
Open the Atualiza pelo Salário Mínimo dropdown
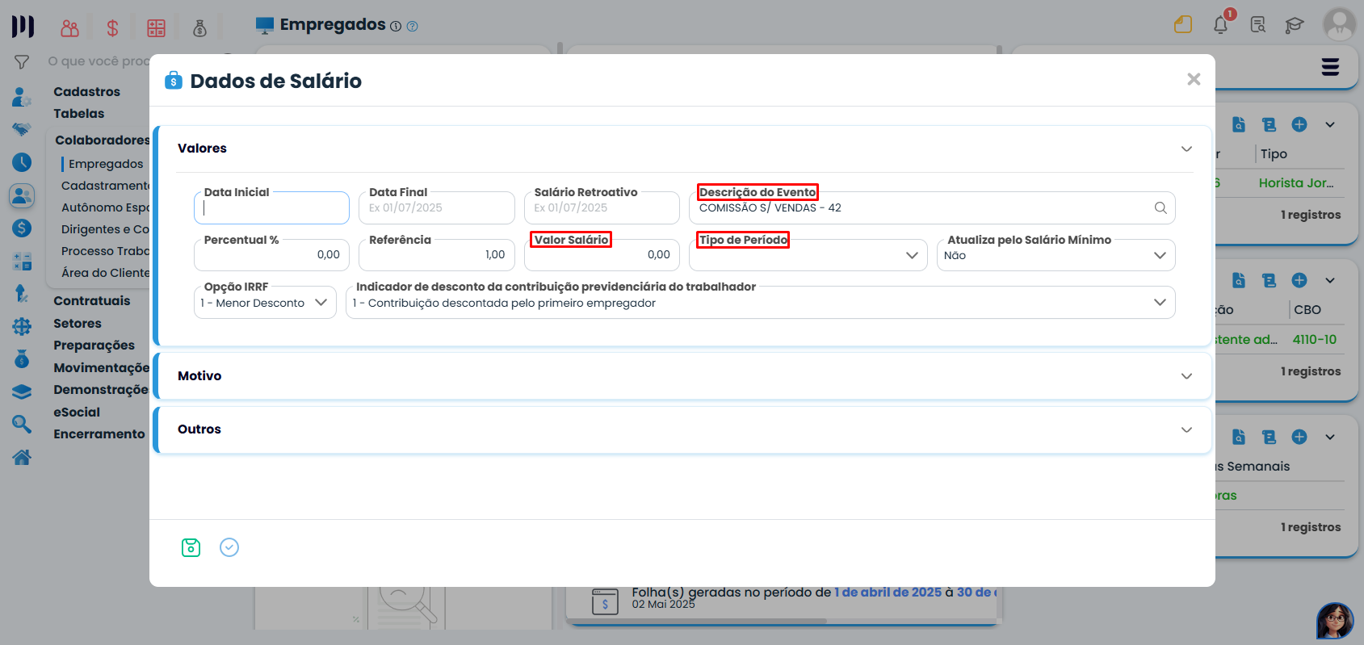pos(1056,255)
